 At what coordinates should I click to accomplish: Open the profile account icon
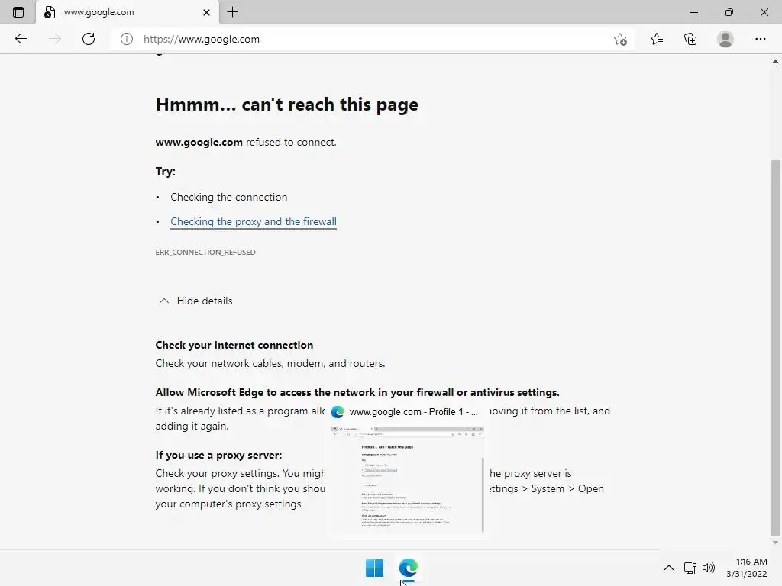[x=725, y=39]
